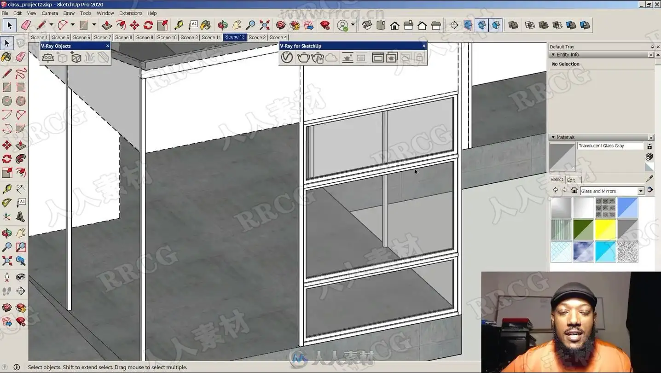Open the Draw menu
This screenshot has width=661, height=373.
[69, 13]
